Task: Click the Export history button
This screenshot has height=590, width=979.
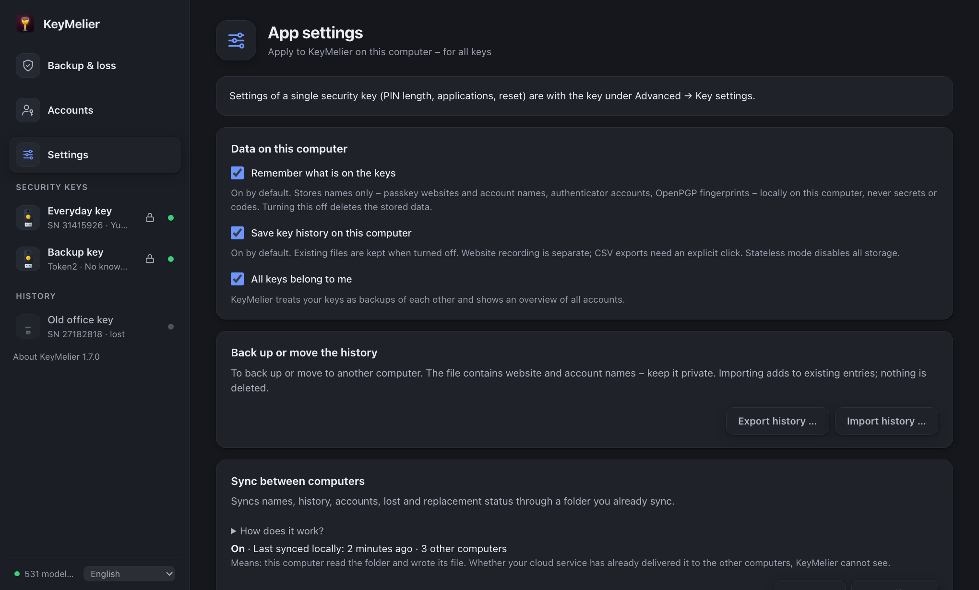Action: tap(777, 421)
